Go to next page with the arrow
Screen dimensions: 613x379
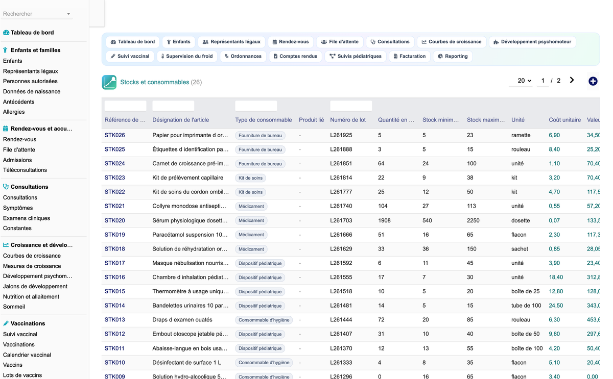pos(572,80)
